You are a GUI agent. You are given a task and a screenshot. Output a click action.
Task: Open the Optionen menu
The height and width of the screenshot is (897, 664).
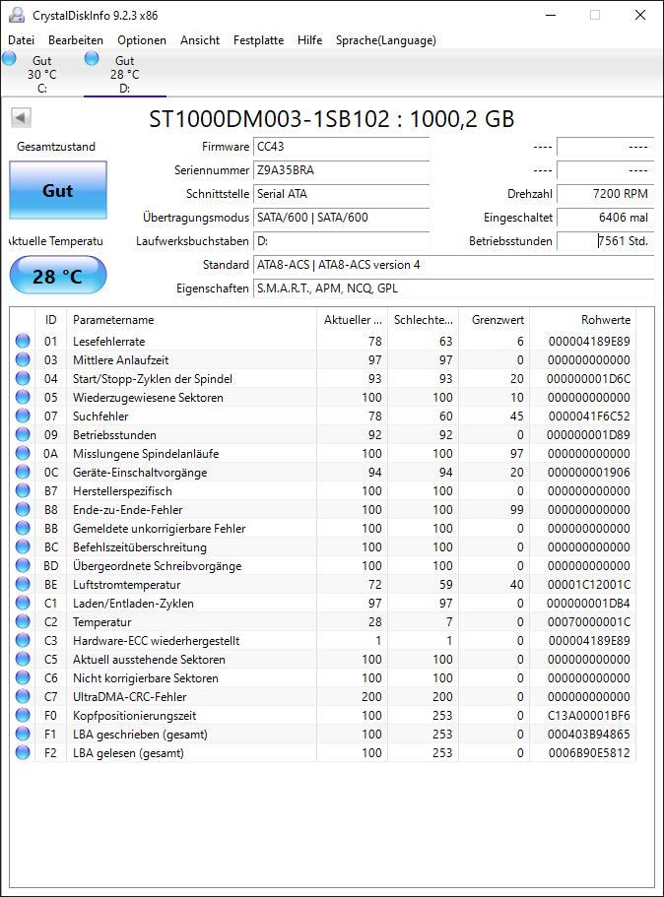pyautogui.click(x=142, y=40)
